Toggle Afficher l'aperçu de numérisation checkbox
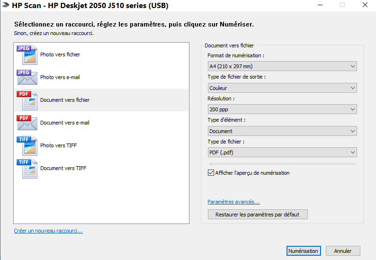The width and height of the screenshot is (376, 260). click(x=211, y=173)
